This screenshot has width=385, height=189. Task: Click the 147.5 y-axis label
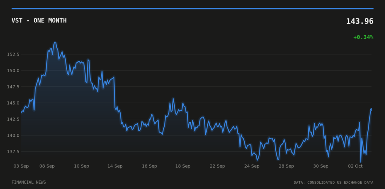(13, 87)
